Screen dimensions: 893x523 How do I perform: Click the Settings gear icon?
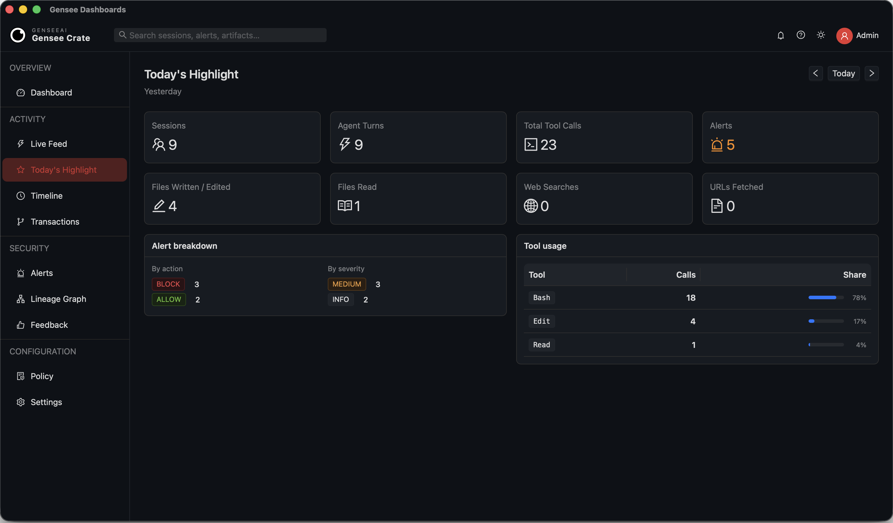(21, 402)
